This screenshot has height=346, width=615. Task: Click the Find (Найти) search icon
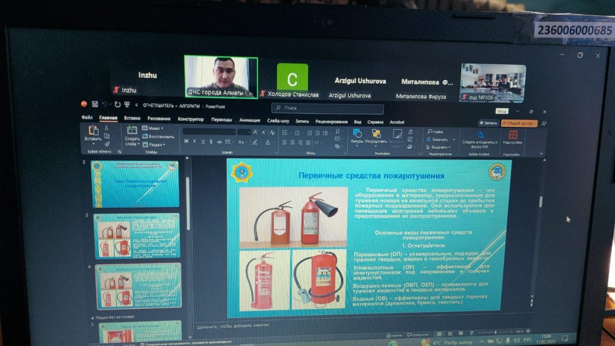click(x=436, y=131)
